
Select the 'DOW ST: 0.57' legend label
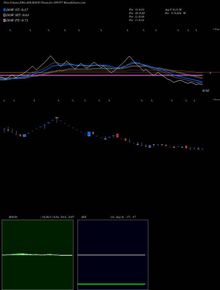pos(17,10)
